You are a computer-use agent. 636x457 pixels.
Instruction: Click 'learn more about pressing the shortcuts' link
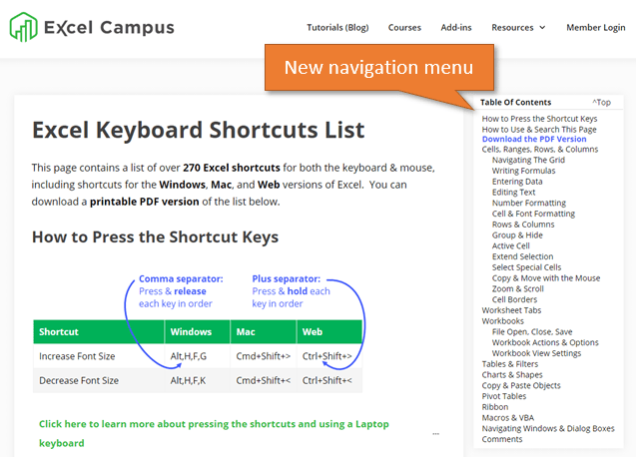(x=214, y=424)
